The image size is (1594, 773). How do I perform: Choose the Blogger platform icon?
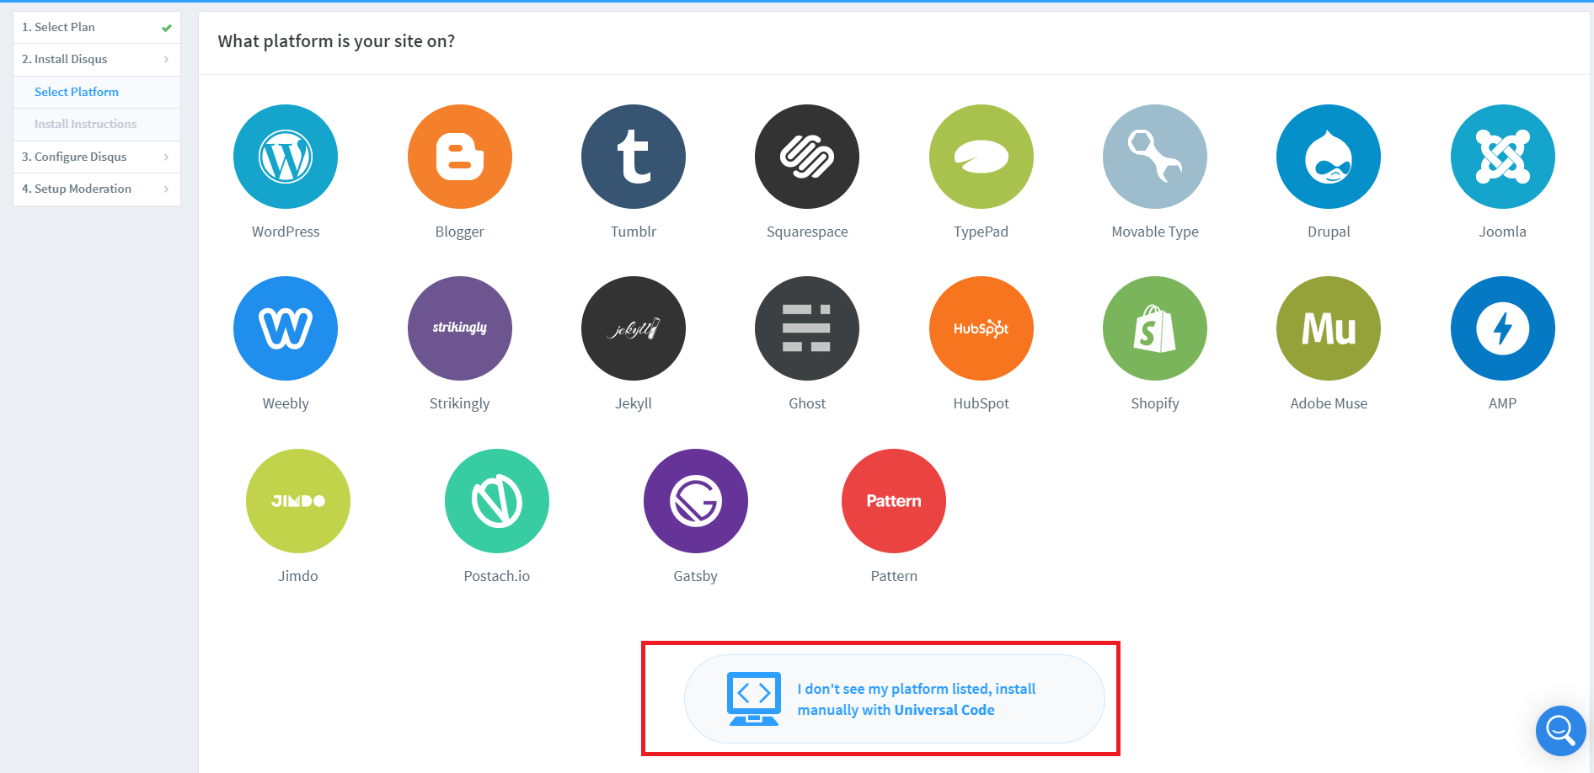click(460, 157)
